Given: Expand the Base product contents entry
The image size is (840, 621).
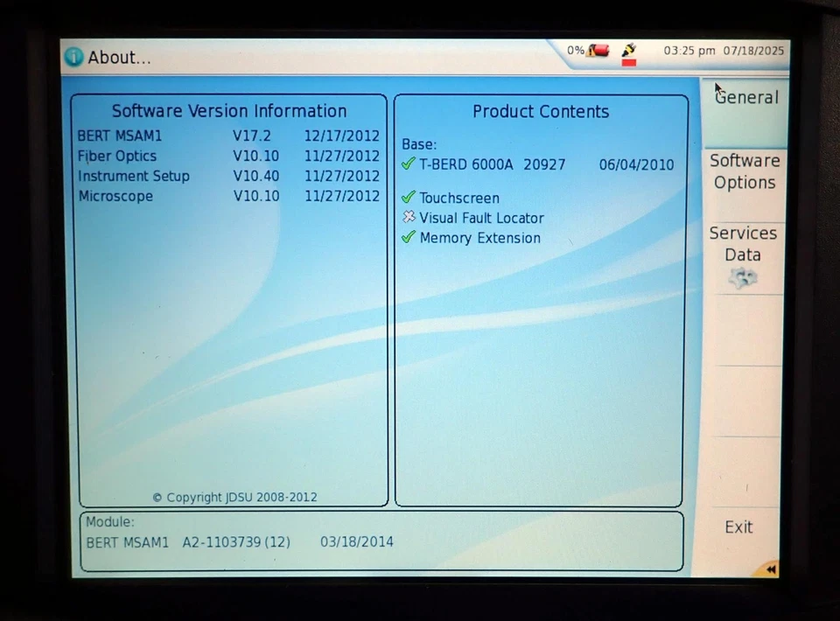Looking at the screenshot, I should (x=418, y=144).
